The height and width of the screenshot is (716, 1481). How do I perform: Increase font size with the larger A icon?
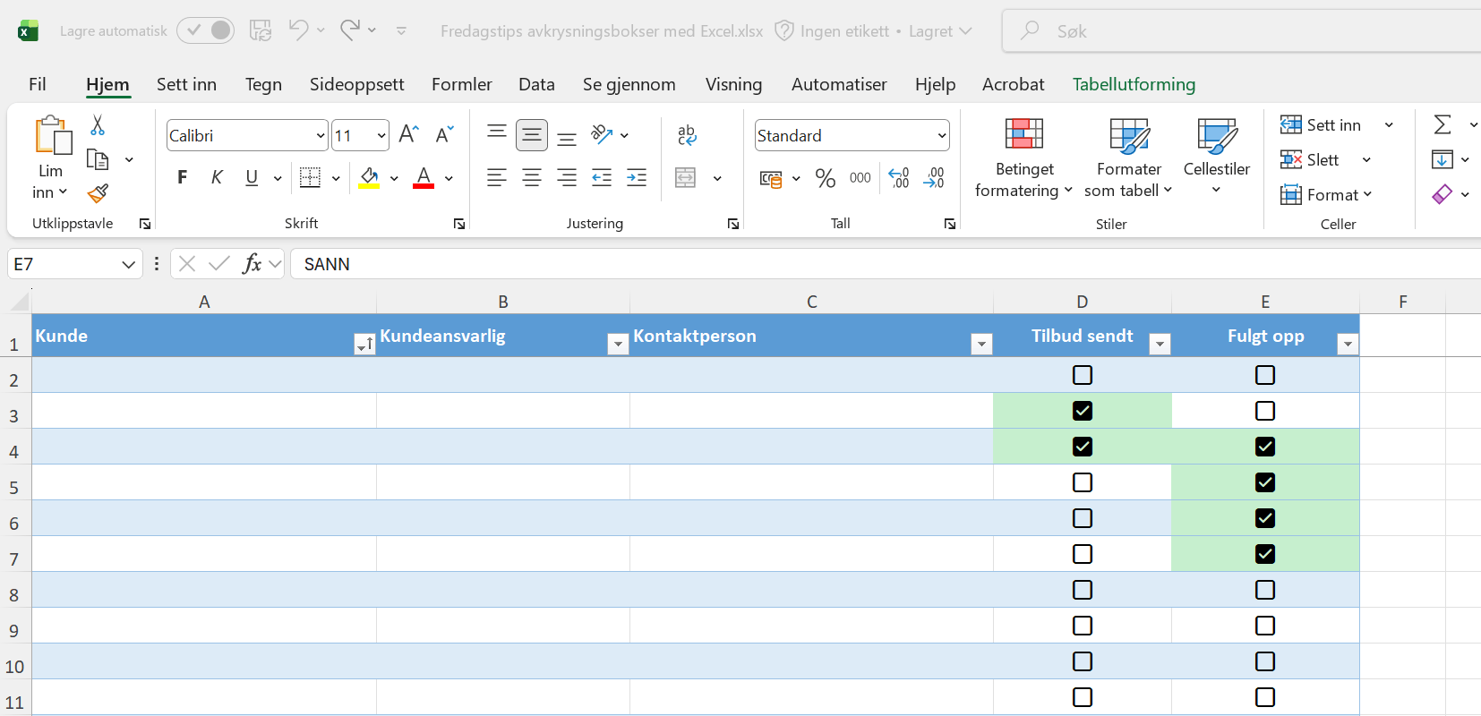click(x=409, y=134)
